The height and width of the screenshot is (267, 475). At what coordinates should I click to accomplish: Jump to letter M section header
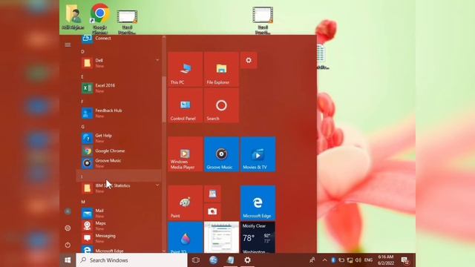[83, 202]
